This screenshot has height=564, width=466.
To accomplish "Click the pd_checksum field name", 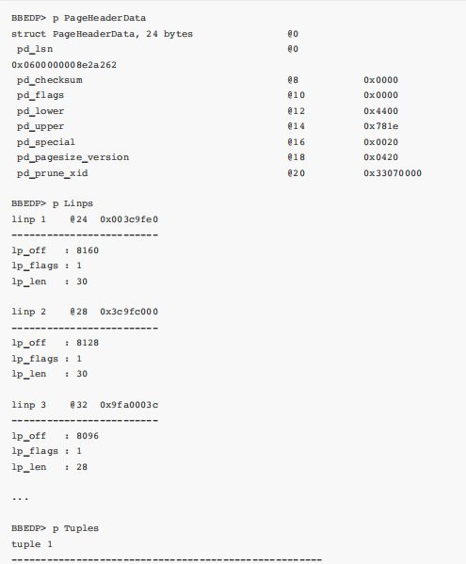I will (x=50, y=80).
